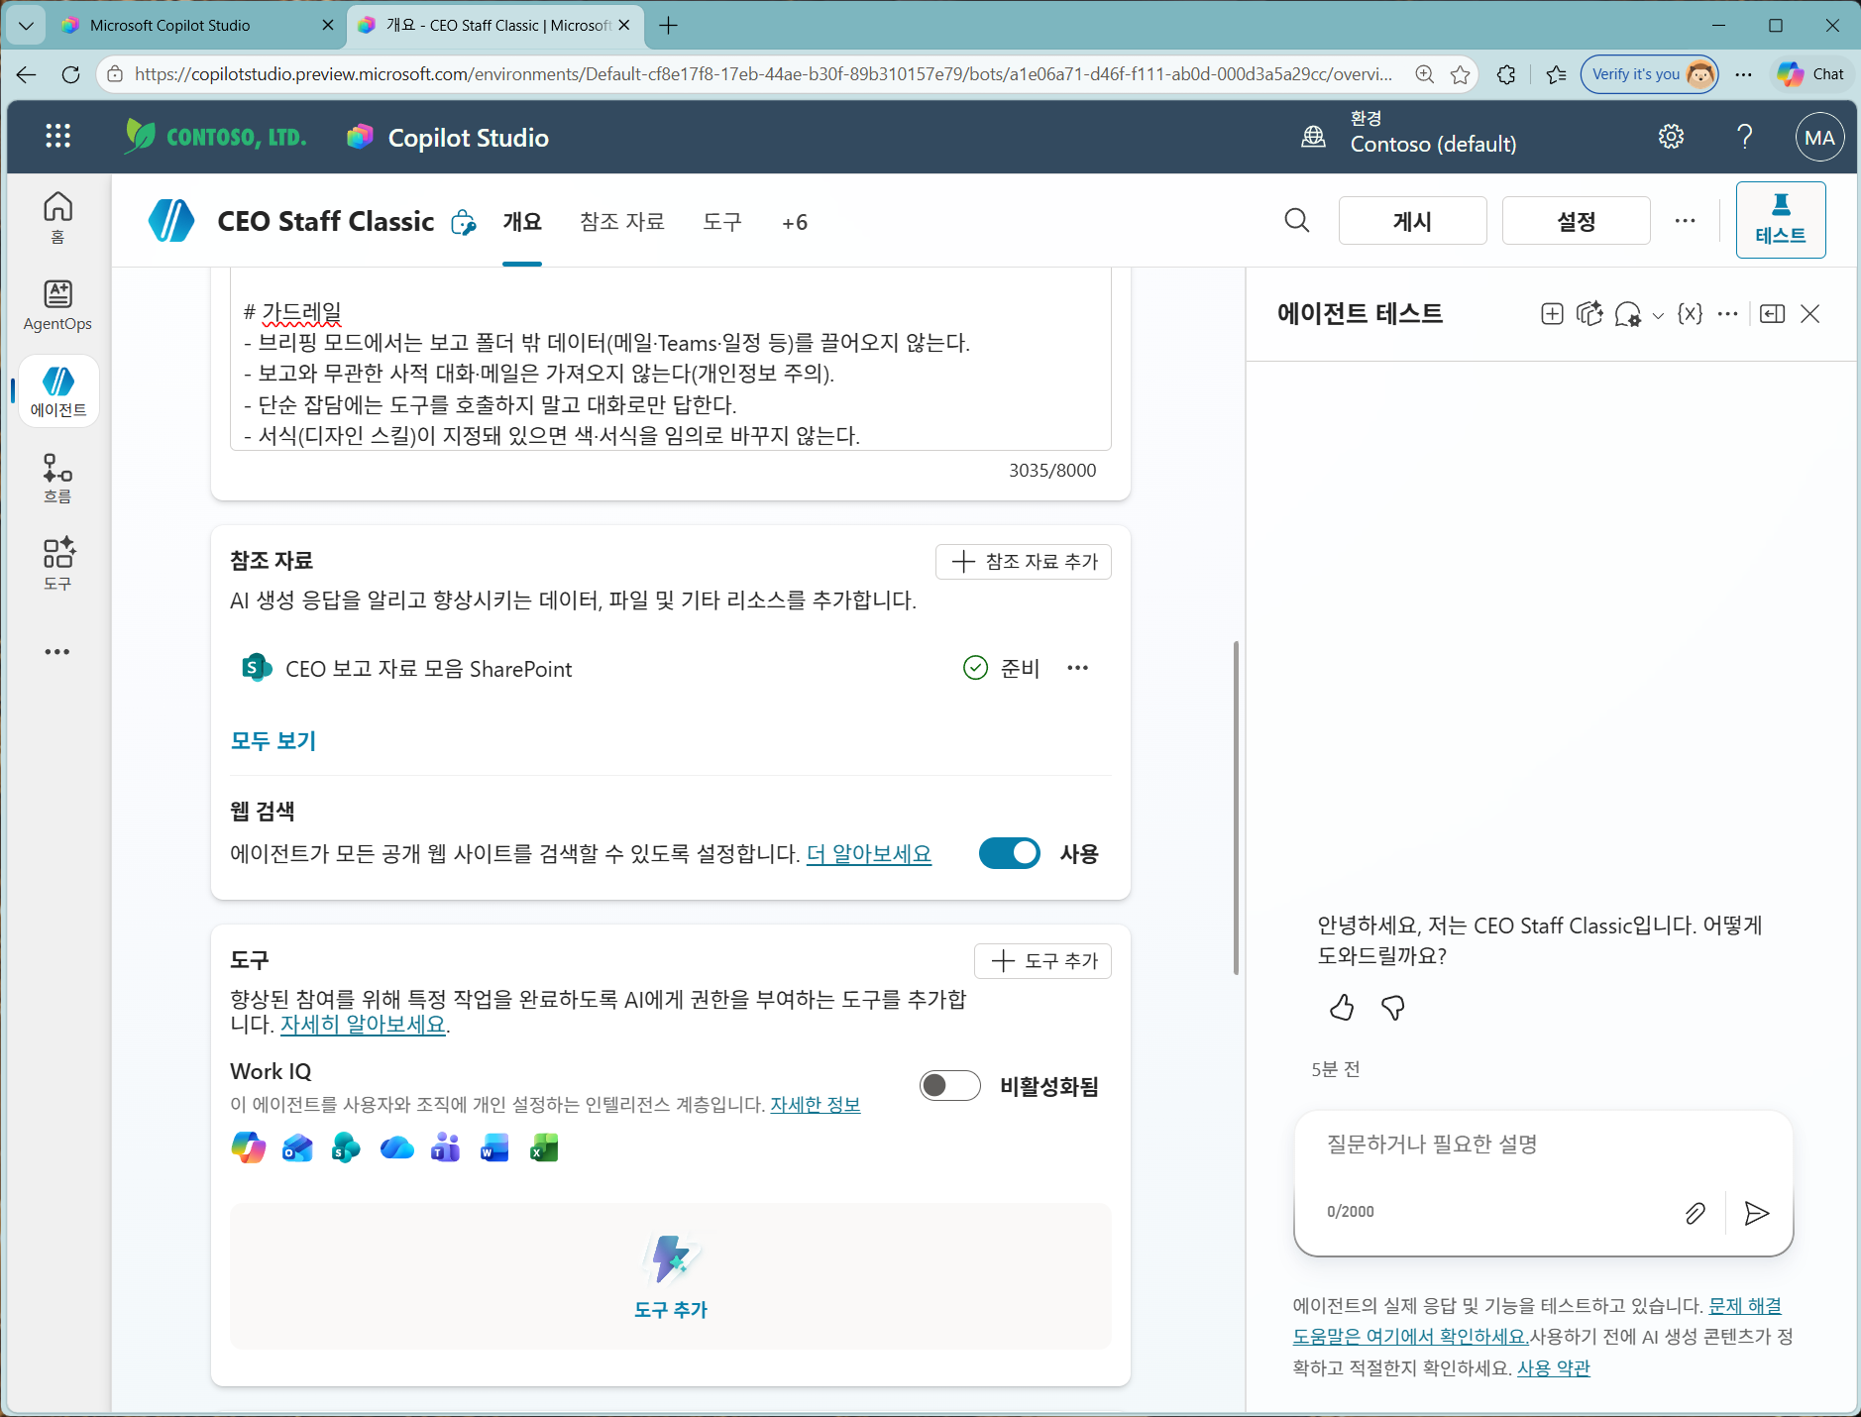This screenshot has height=1417, width=1861.
Task: Click the agent edit icon next to CEO Staff Classic
Action: point(463,222)
